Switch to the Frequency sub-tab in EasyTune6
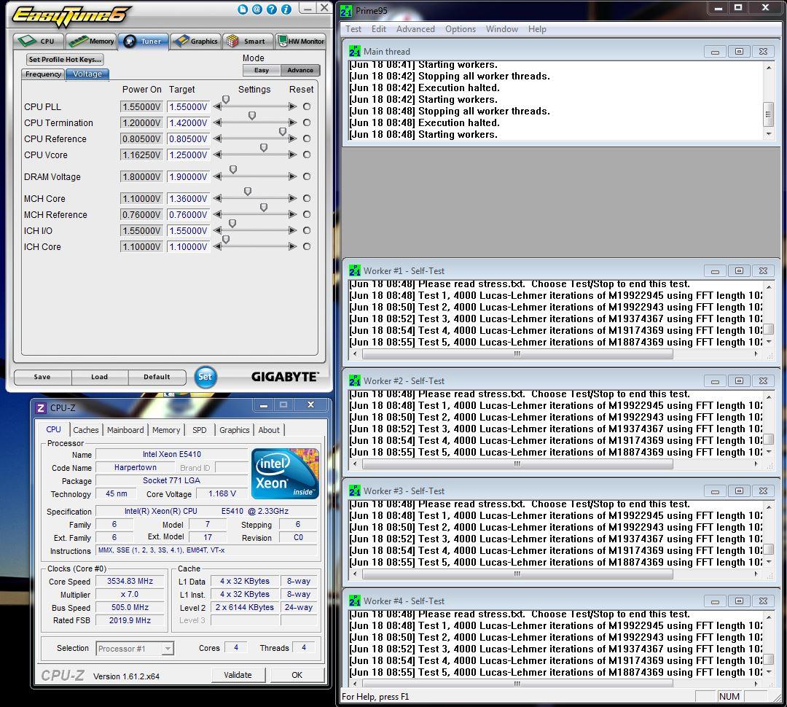 [43, 74]
